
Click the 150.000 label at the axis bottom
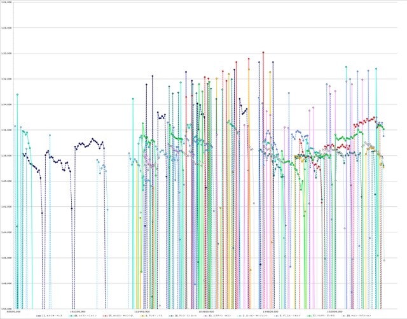click(x=7, y=309)
